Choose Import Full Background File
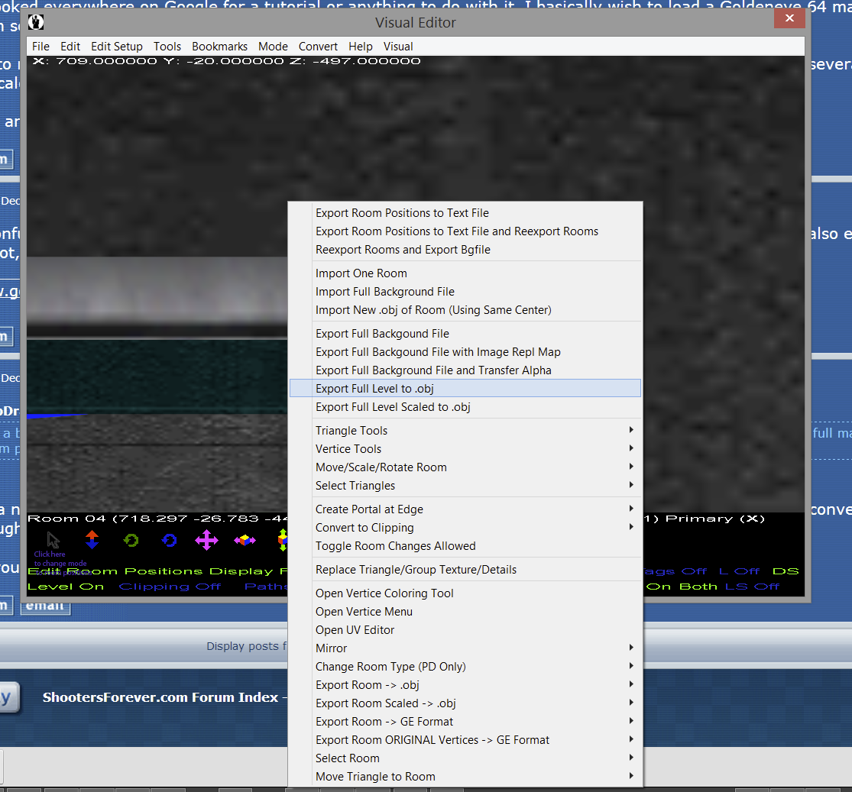852x792 pixels. [465, 293]
